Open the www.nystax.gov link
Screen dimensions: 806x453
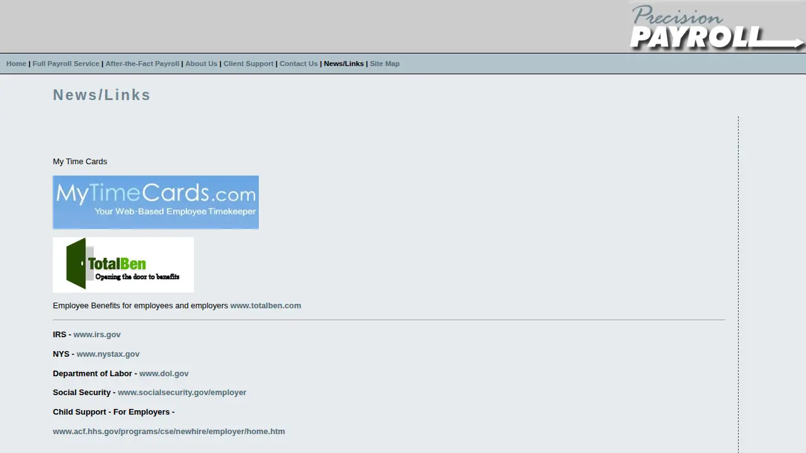coord(108,354)
